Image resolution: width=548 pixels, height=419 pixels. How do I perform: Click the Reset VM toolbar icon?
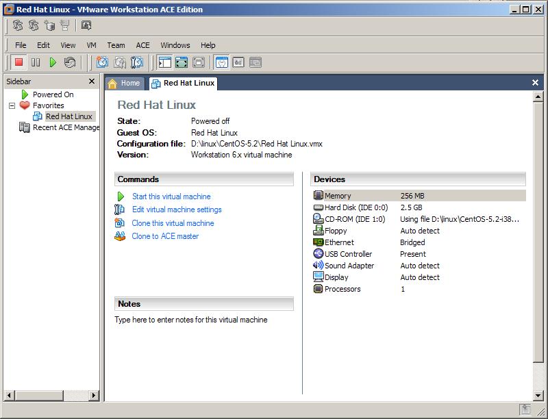click(x=70, y=62)
